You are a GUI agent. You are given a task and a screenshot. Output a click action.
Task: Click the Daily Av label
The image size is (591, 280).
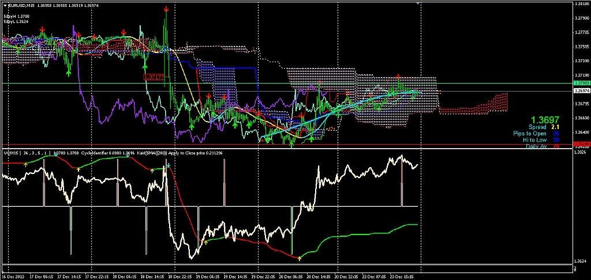[x=536, y=146]
